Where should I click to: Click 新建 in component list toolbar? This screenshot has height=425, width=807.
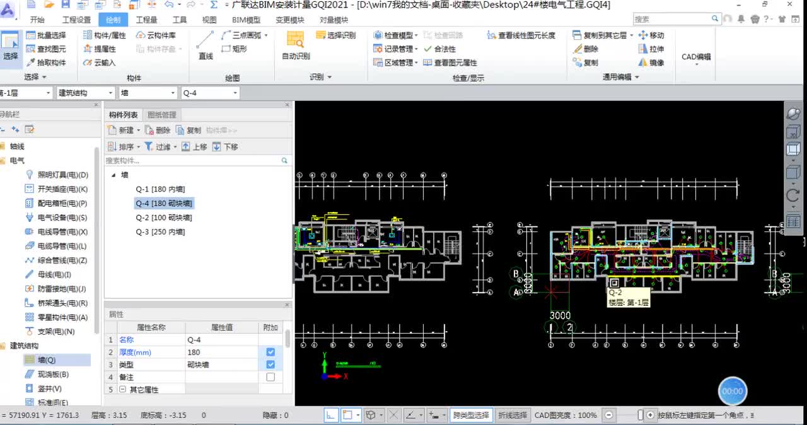click(x=124, y=131)
